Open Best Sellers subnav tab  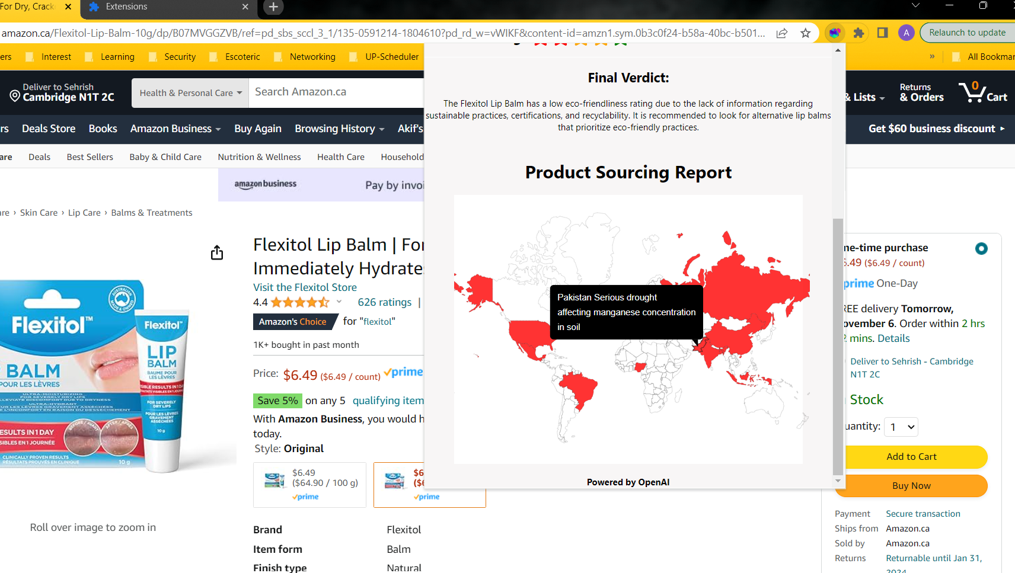point(90,157)
